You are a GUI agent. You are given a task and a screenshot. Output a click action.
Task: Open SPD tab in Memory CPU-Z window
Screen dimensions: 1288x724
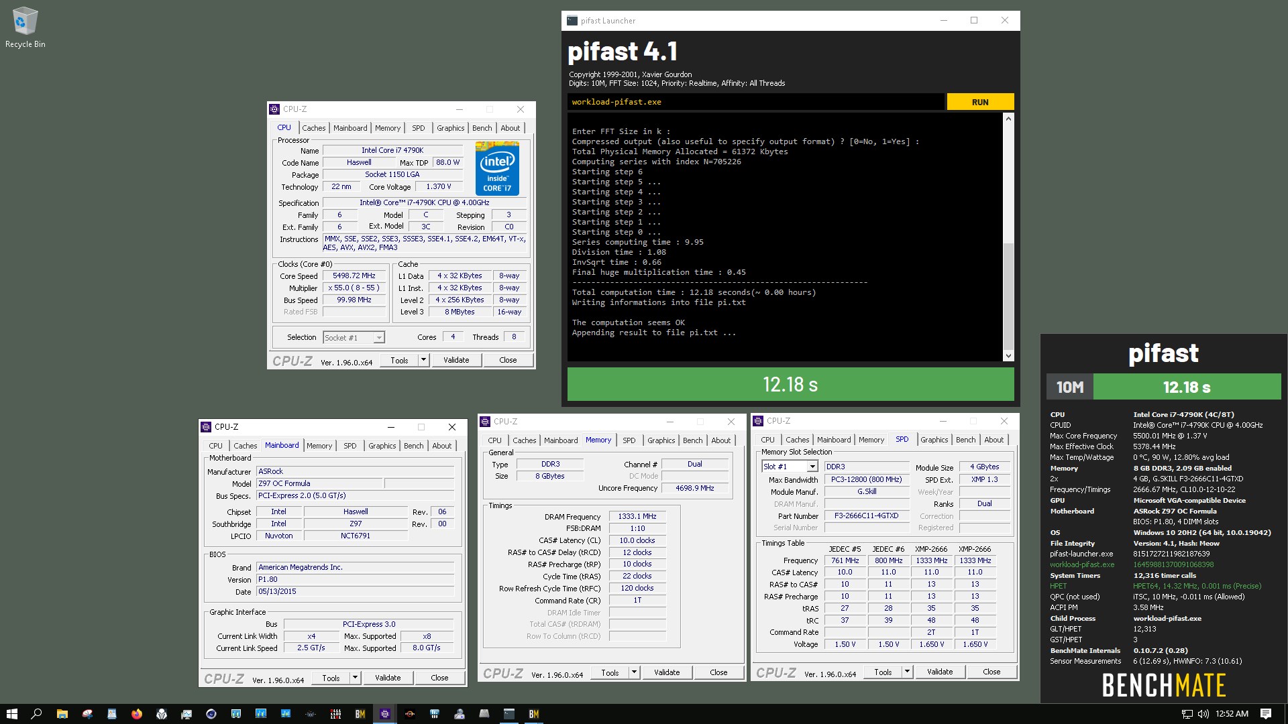(629, 440)
